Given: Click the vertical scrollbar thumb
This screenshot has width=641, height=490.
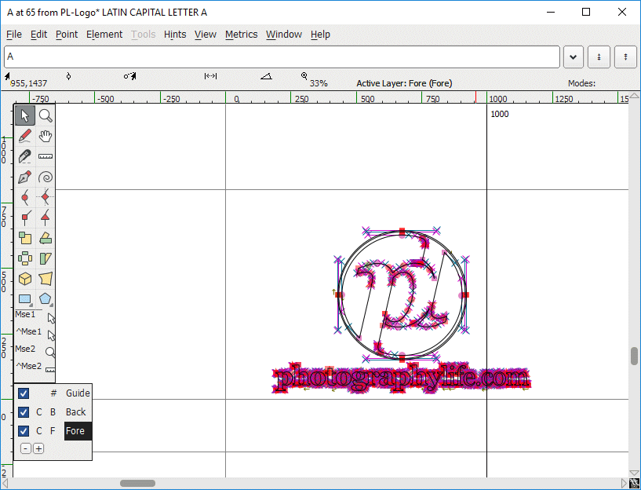Looking at the screenshot, I should click(x=634, y=356).
